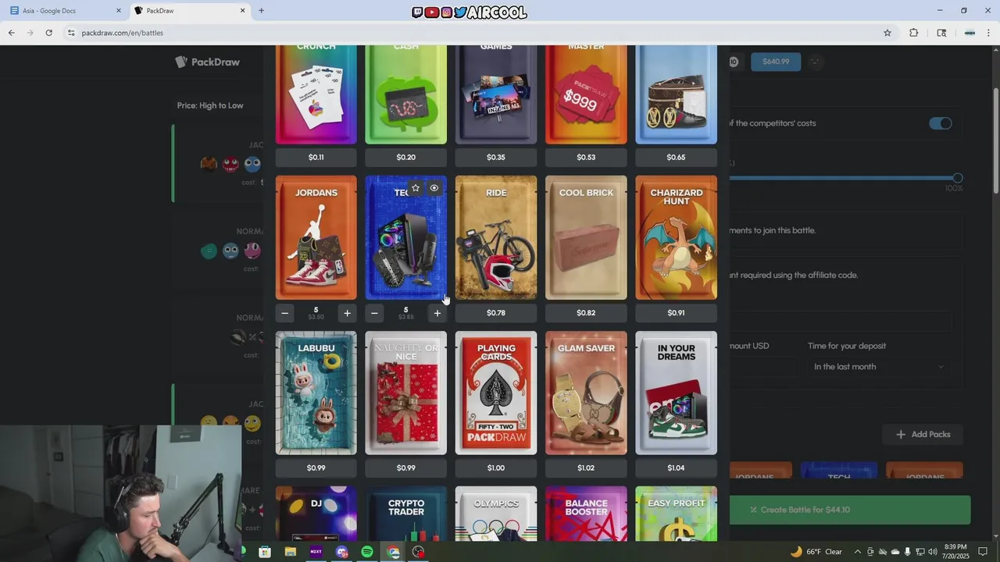Viewport: 1000px width, 562px height.
Task: Click the $0.35 price button
Action: [x=496, y=158]
